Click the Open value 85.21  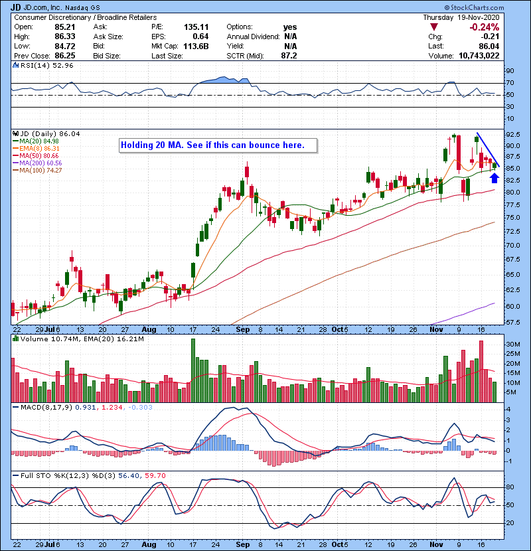coord(64,27)
